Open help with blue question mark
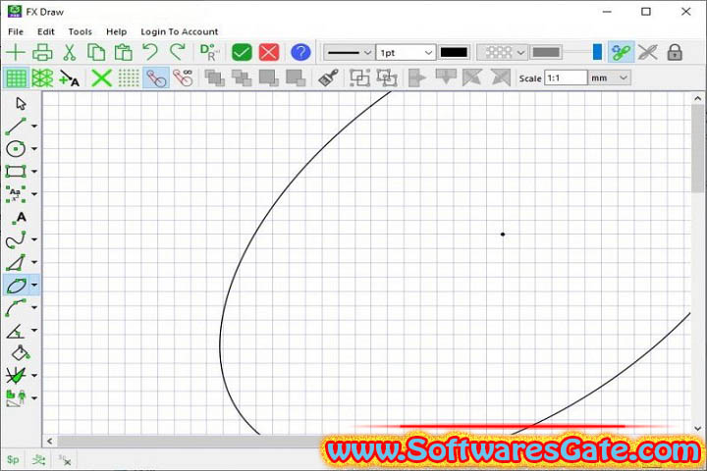The image size is (707, 471). (x=300, y=52)
